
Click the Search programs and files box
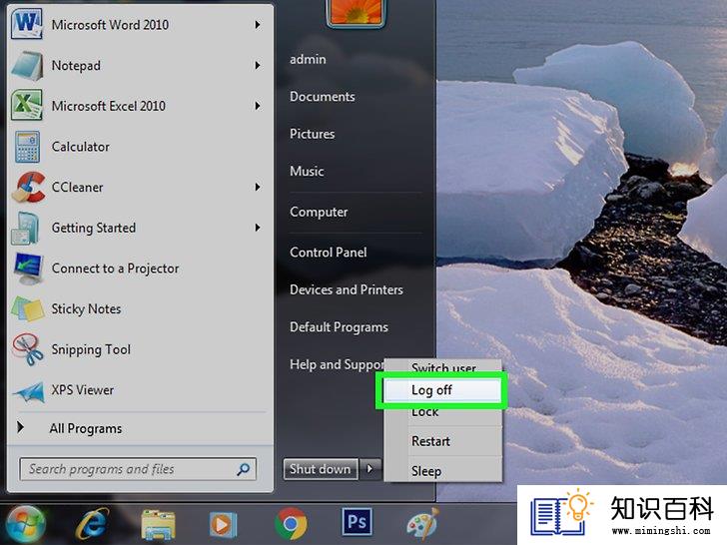click(138, 469)
